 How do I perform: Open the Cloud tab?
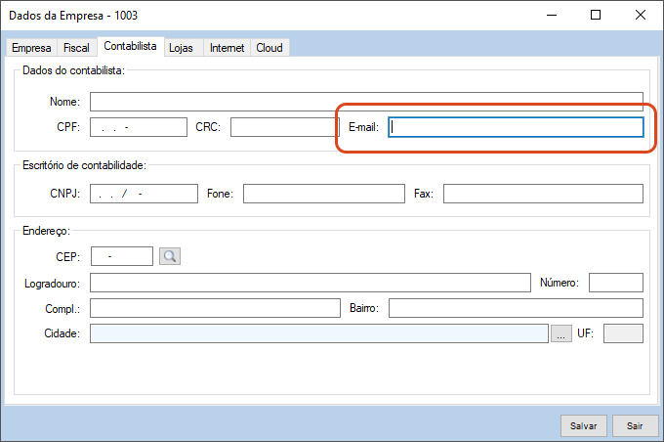click(270, 48)
